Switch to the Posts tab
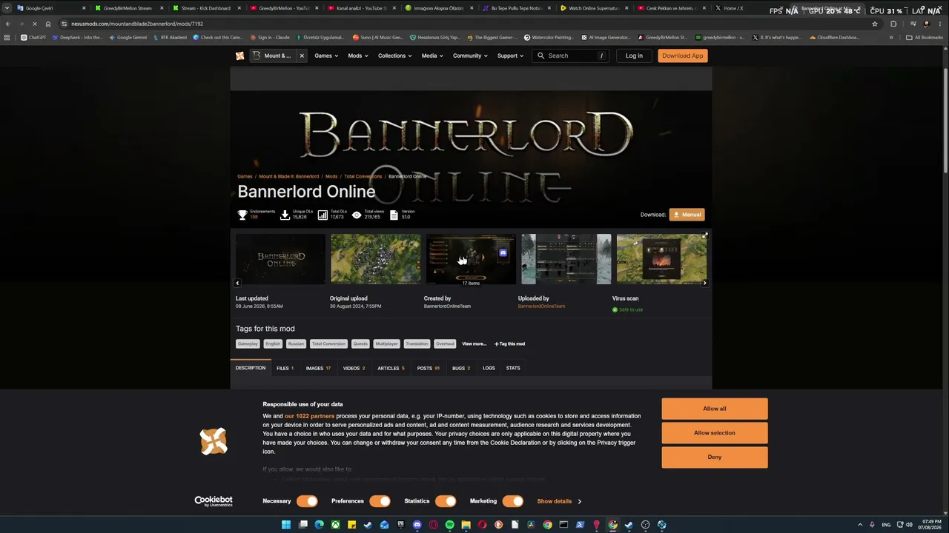The width and height of the screenshot is (949, 533). pyautogui.click(x=428, y=368)
